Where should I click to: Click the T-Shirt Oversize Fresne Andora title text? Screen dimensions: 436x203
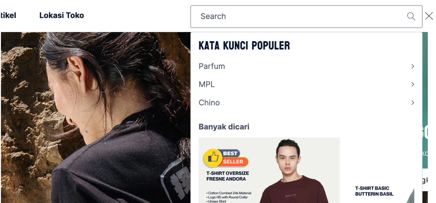228,176
